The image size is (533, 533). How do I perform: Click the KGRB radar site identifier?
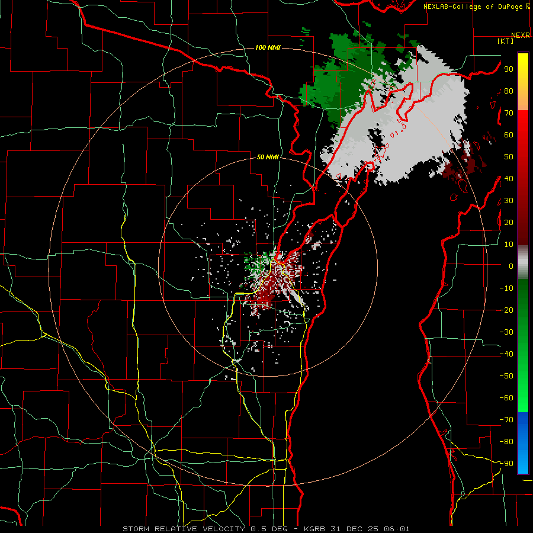[314, 529]
